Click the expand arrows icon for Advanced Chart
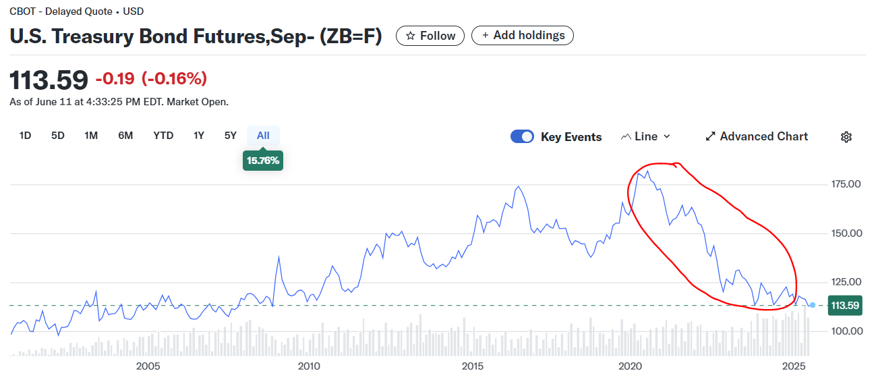The height and width of the screenshot is (386, 874). point(710,136)
